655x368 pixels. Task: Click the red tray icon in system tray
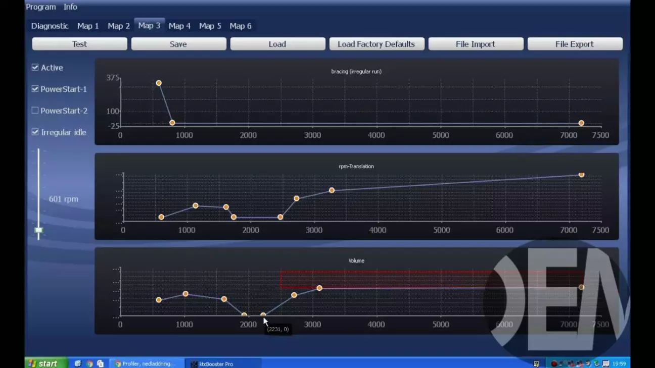pos(554,363)
